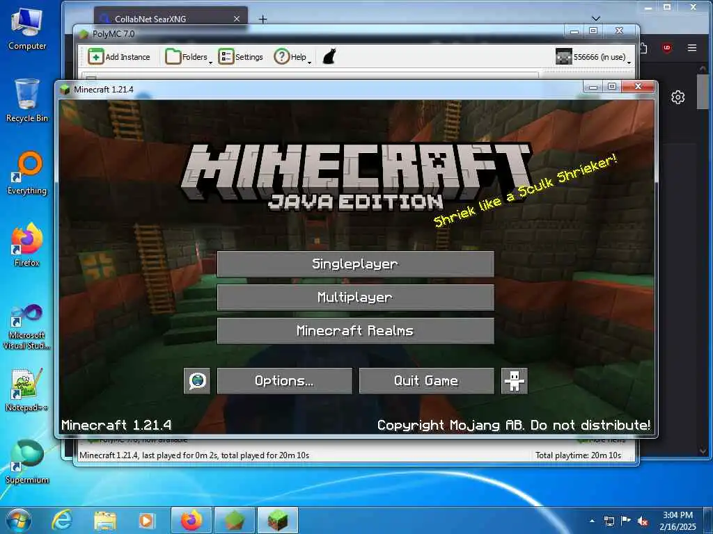Open Computer desktop icon
Viewport: 713px width, 534px height.
point(27,29)
